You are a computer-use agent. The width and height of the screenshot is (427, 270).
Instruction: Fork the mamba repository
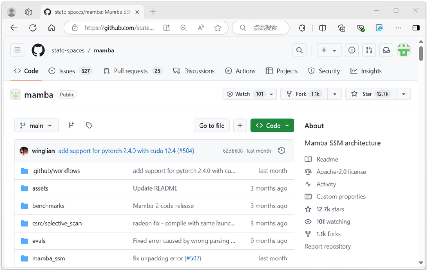[x=304, y=94]
